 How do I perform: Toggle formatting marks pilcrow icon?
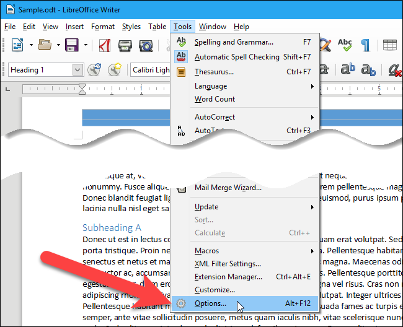tap(365, 45)
